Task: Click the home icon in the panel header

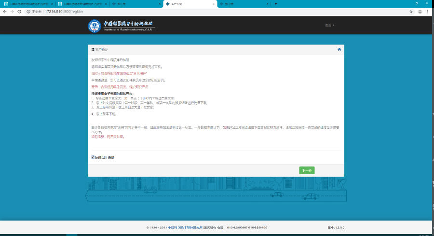Action: pyautogui.click(x=339, y=49)
